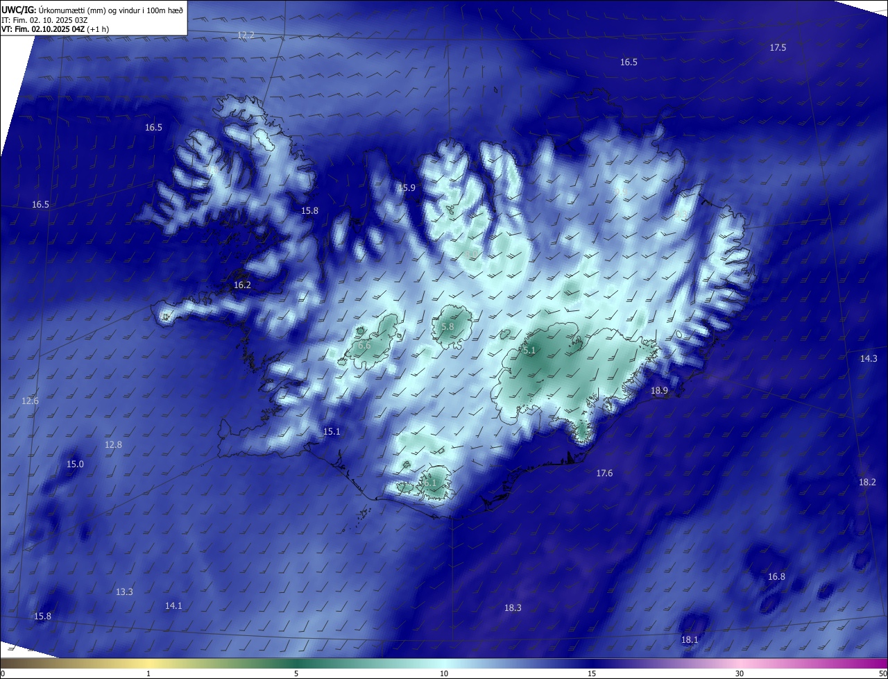Click the 14.3 value label
This screenshot has width=888, height=679.
(869, 358)
